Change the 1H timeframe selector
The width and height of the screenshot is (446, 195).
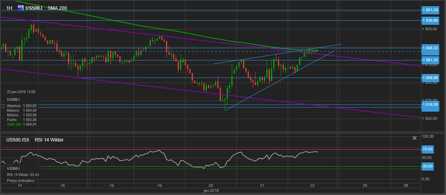9,8
